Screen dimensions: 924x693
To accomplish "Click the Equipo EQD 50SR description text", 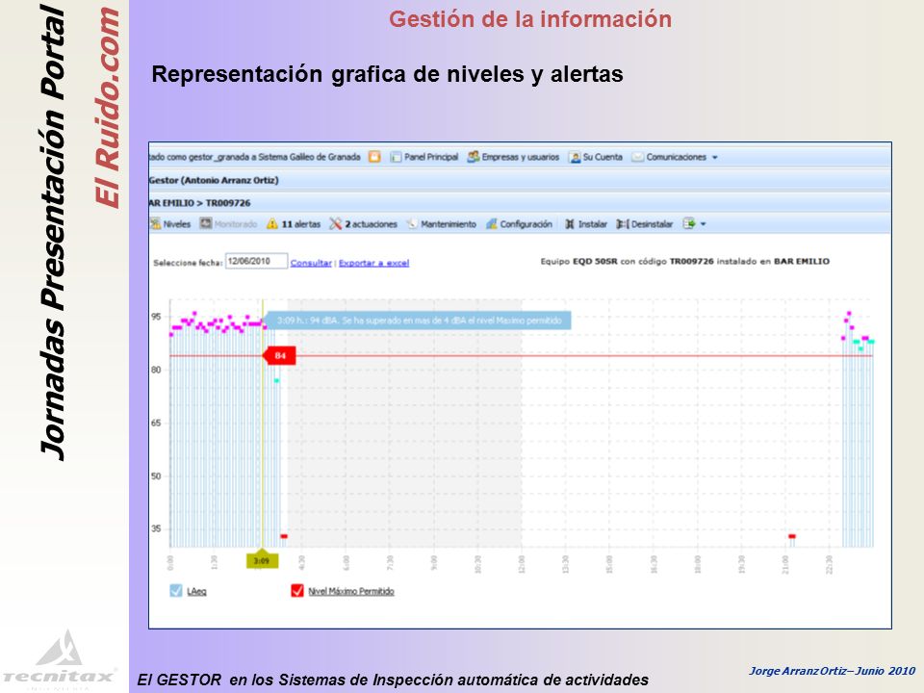I will click(x=684, y=261).
